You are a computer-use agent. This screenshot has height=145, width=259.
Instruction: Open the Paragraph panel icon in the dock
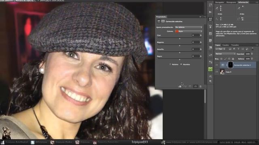click(210, 81)
